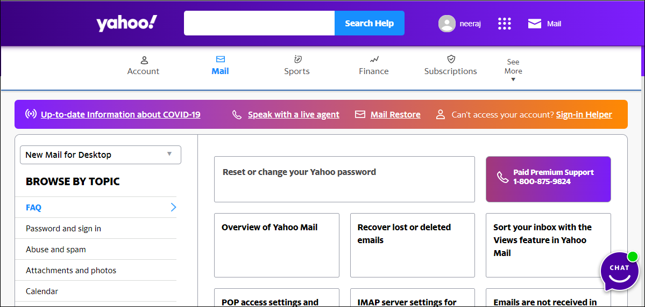
Task: Click the Search Help button
Action: pyautogui.click(x=370, y=23)
